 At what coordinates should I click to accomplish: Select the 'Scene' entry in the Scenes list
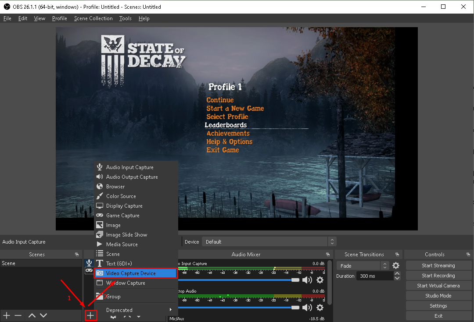coord(41,263)
